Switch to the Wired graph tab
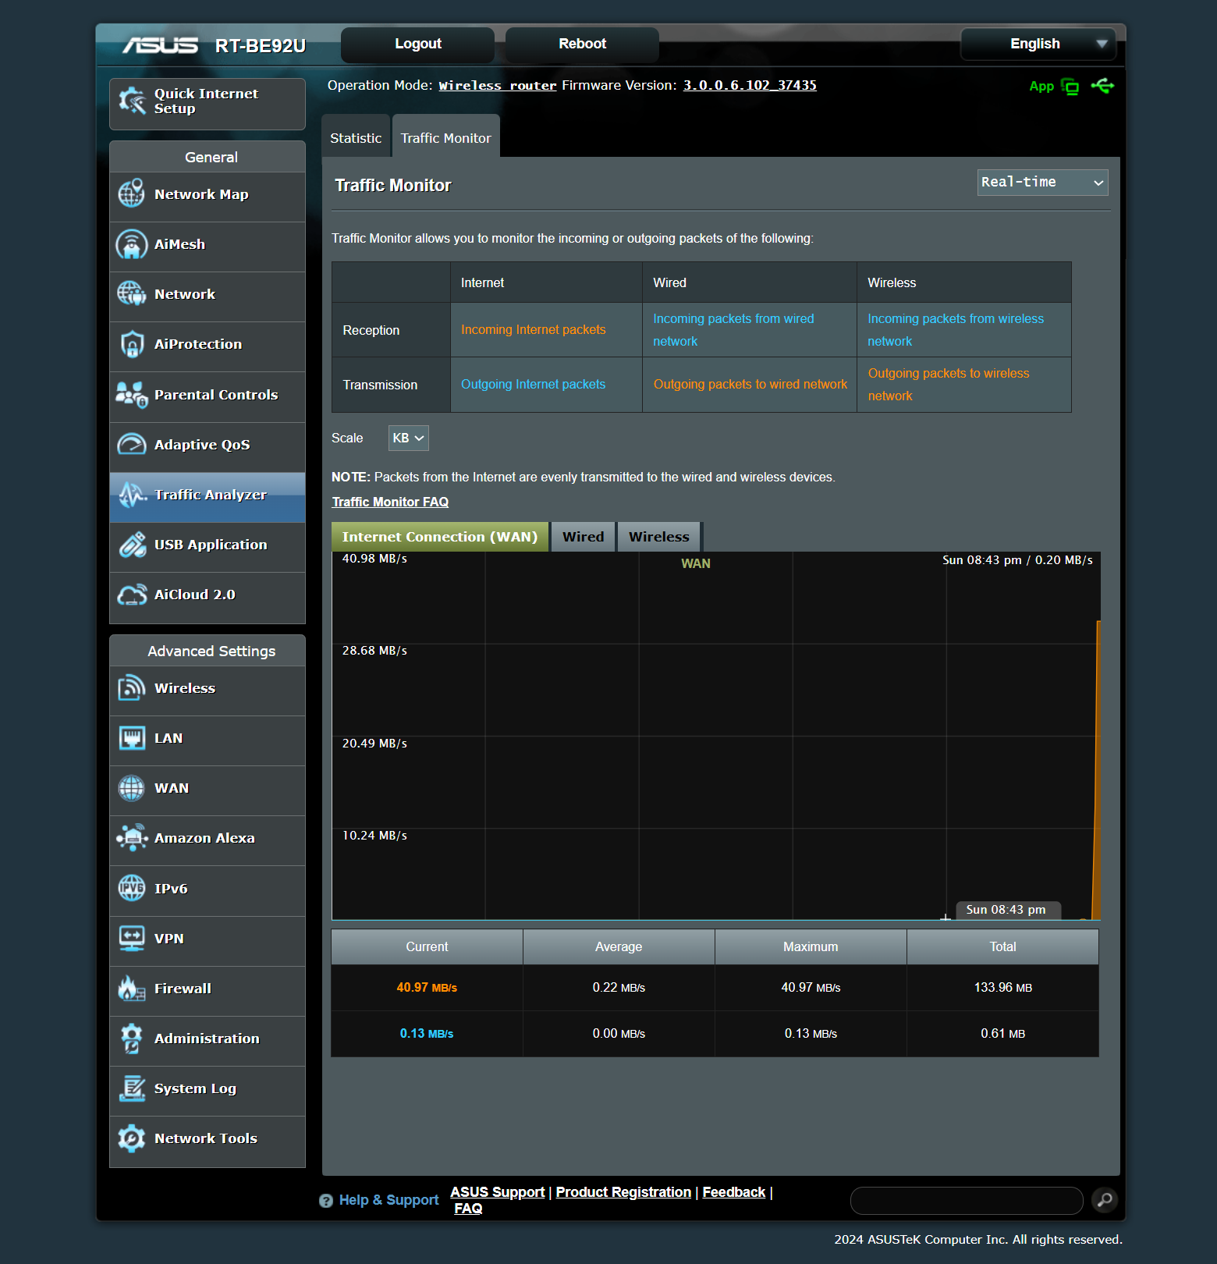The image size is (1217, 1264). 584,537
